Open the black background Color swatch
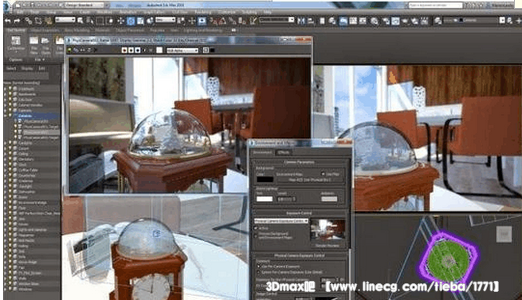Viewport: 522px width, 300px height. (x=265, y=179)
